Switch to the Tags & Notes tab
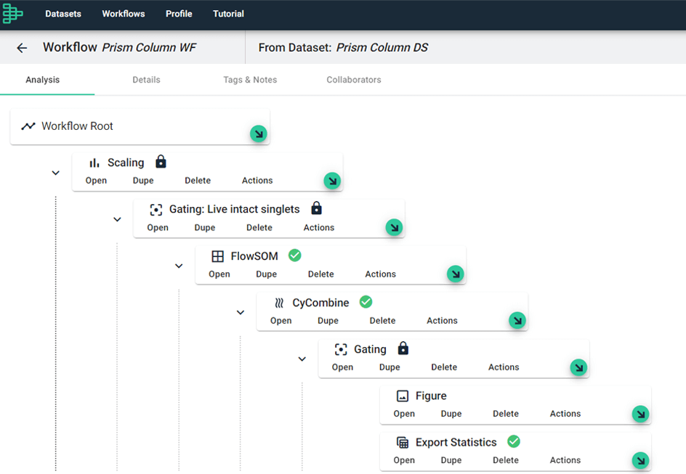The height and width of the screenshot is (474, 686). (x=250, y=80)
